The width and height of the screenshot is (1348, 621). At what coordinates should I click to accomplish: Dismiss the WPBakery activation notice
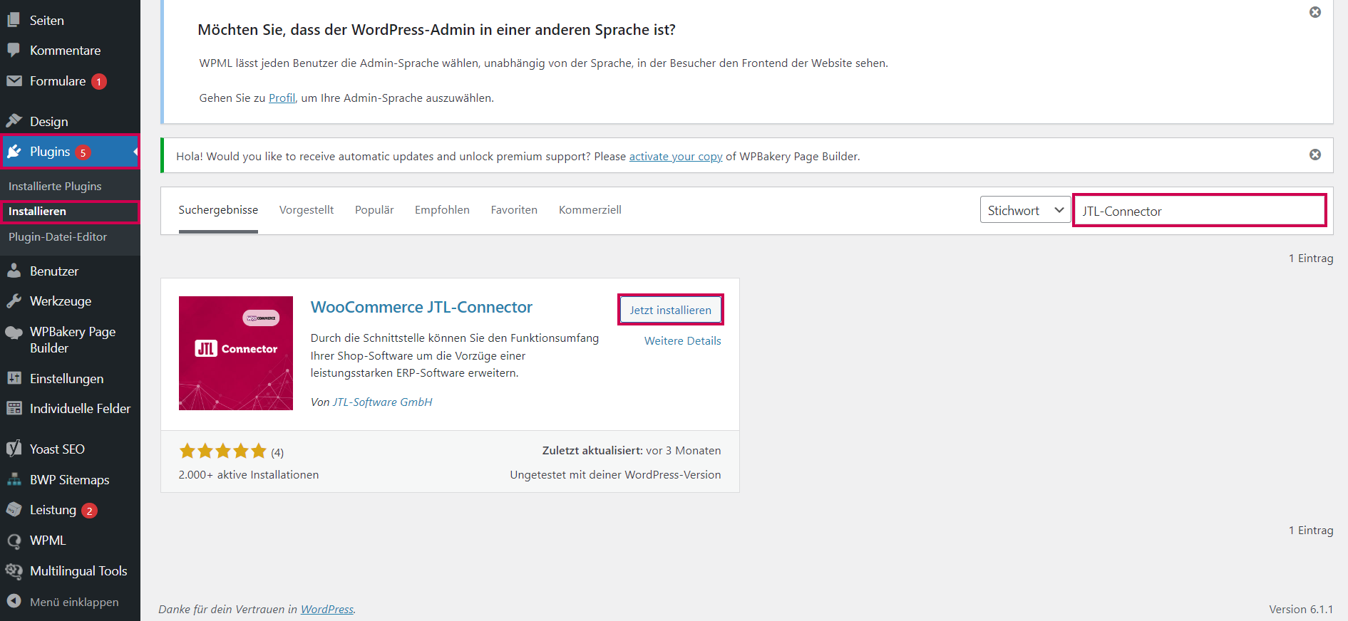click(1315, 155)
